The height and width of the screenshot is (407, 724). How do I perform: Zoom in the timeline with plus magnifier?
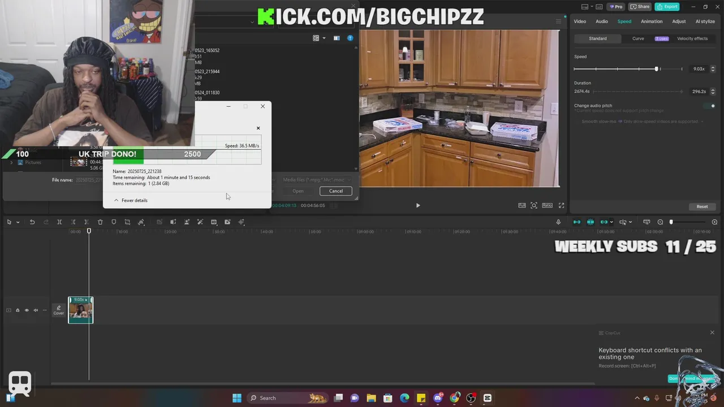point(714,222)
